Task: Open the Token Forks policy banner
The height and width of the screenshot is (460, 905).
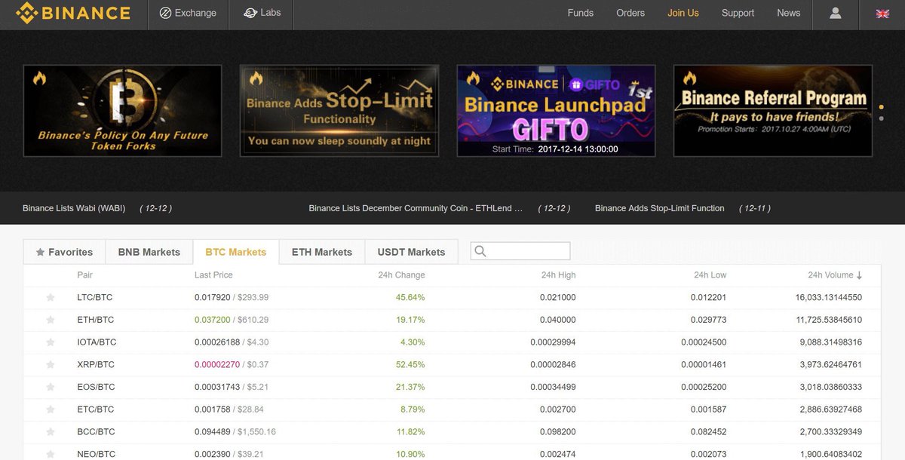Action: click(123, 111)
